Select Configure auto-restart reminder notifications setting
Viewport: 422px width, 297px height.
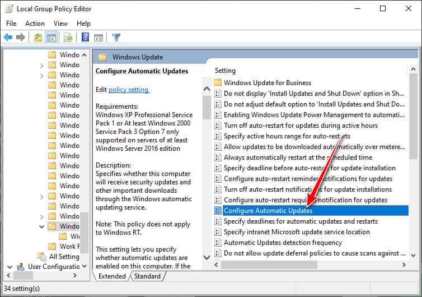[308, 178]
